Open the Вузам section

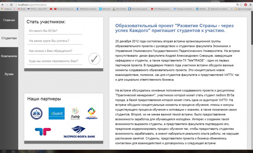[x=9, y=74]
